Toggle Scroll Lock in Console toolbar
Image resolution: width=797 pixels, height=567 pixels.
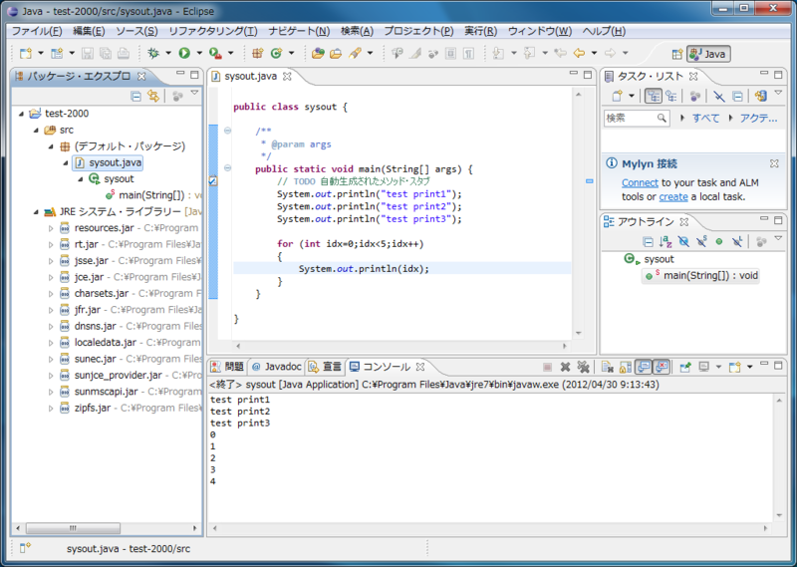(x=626, y=367)
